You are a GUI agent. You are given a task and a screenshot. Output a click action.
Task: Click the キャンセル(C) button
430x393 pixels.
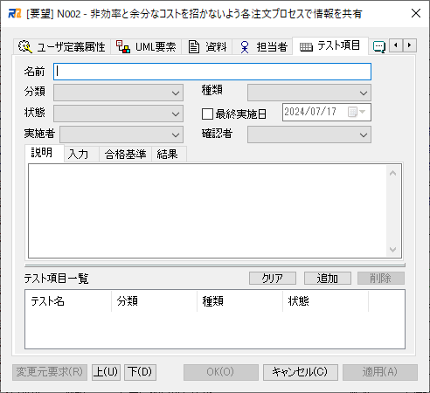click(301, 372)
